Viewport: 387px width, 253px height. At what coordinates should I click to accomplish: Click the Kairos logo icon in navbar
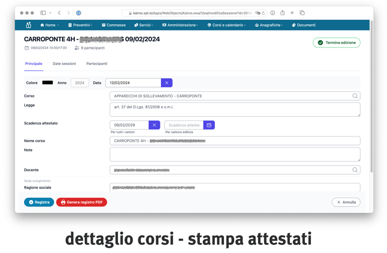(28, 25)
